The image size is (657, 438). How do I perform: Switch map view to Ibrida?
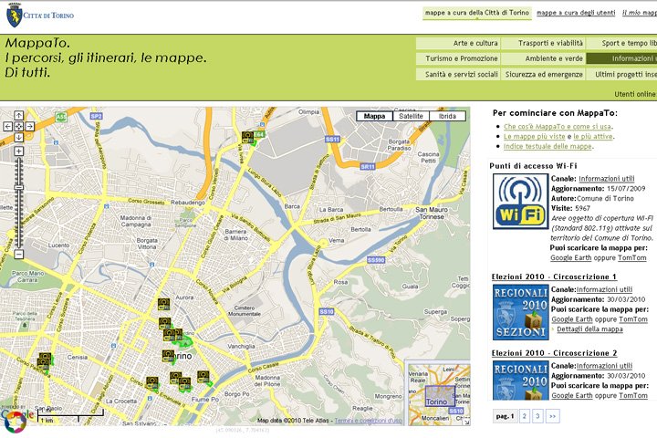(x=448, y=116)
